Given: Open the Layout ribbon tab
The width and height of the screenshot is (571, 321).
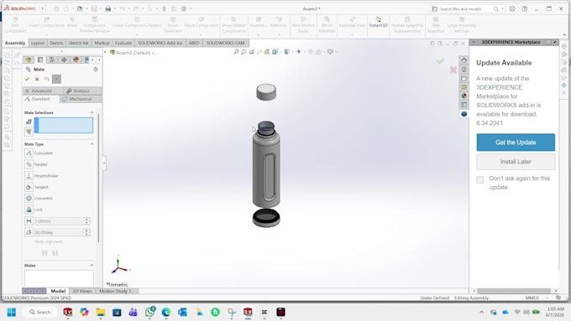Looking at the screenshot, I should click(x=37, y=43).
